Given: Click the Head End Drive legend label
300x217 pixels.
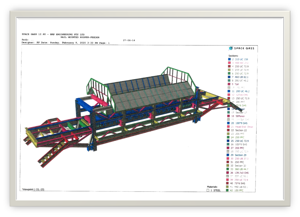Looking at the screenshot, I should (244, 127).
